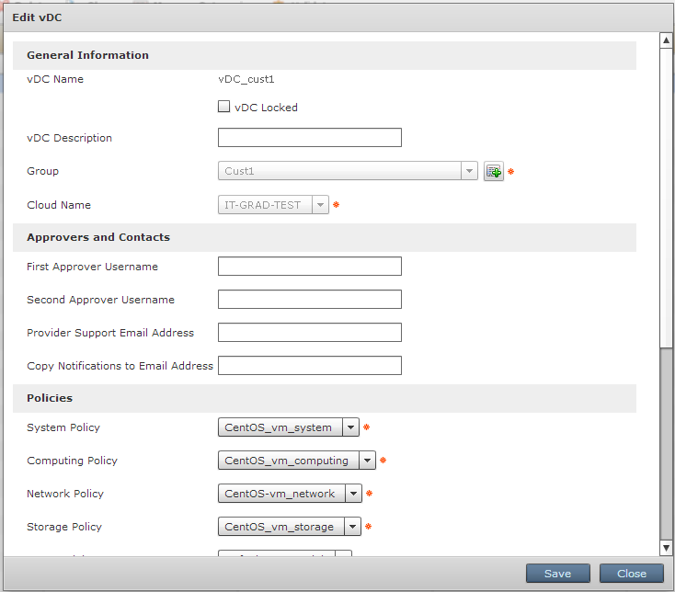Expand the Storage Policy dropdown
This screenshot has height=592, width=675.
click(350, 527)
